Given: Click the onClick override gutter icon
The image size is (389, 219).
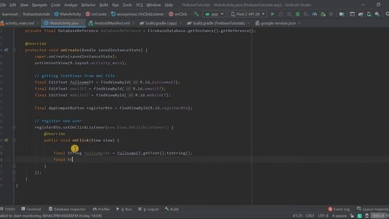Looking at the screenshot, I should pos(6,140).
